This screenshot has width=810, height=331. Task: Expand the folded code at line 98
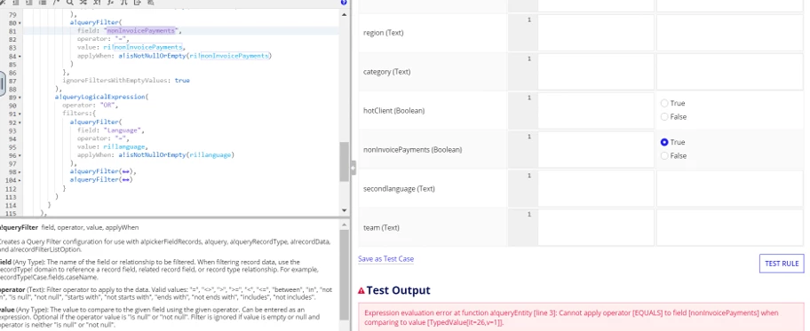20,171
